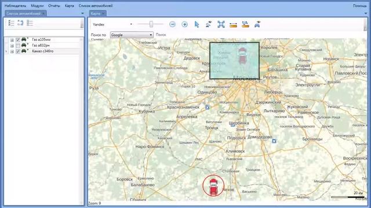Click the vehicle list toolbar scrollbar

tap(82, 23)
